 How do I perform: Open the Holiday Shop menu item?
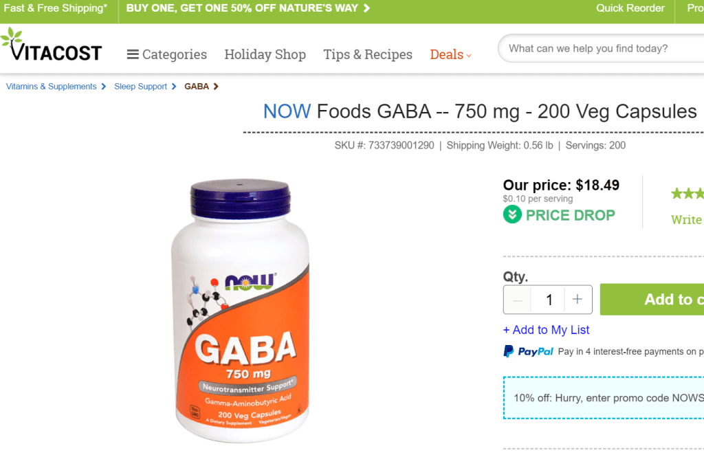[265, 54]
